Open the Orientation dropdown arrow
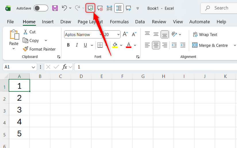Viewport: 237px width, 148px height. (180, 34)
